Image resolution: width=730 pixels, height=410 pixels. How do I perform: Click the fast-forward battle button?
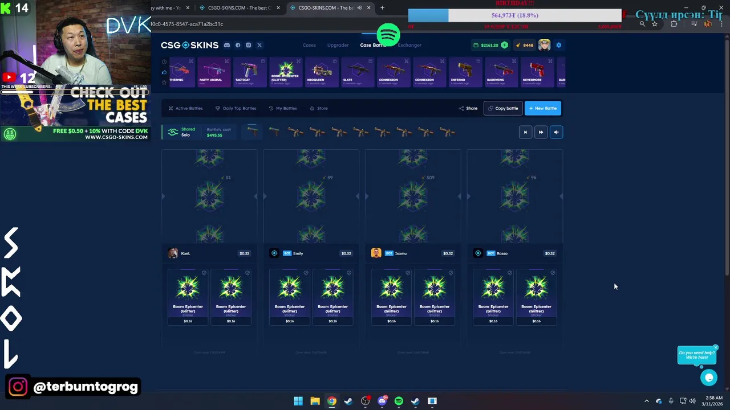click(x=541, y=132)
